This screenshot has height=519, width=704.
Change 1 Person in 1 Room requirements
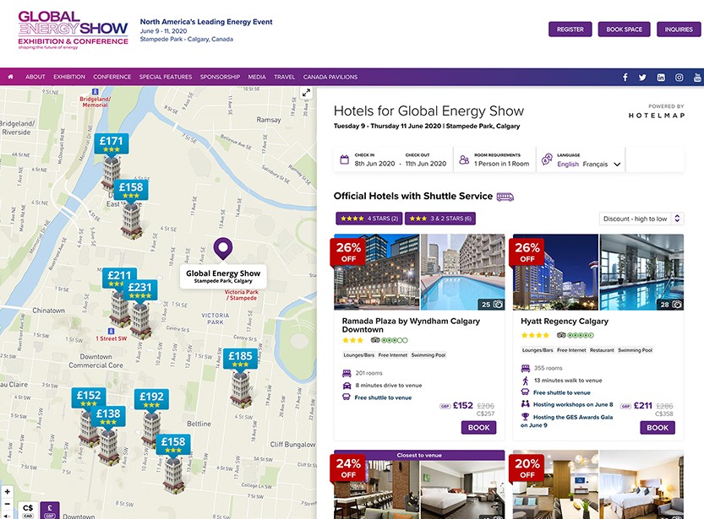tap(501, 164)
